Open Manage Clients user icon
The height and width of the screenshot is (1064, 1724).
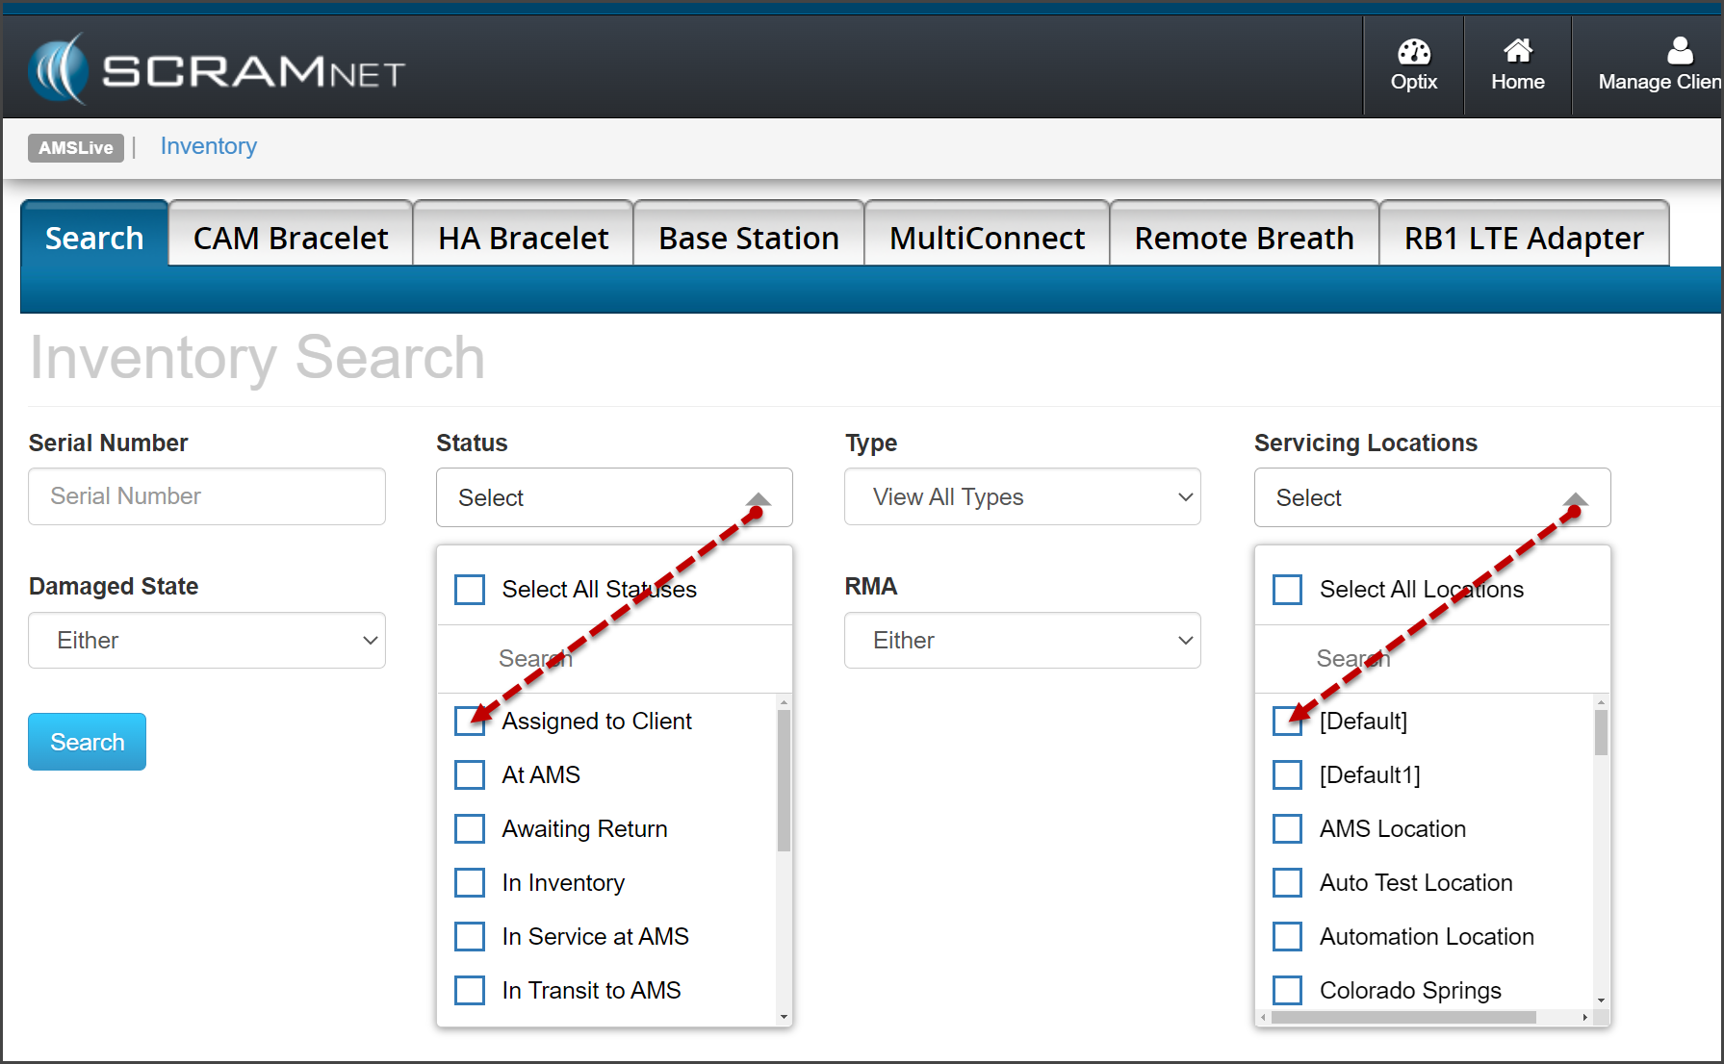tap(1680, 50)
